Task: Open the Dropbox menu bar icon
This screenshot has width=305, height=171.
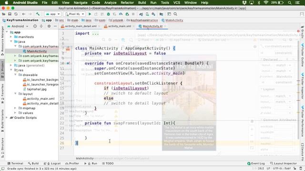Action: point(244,3)
